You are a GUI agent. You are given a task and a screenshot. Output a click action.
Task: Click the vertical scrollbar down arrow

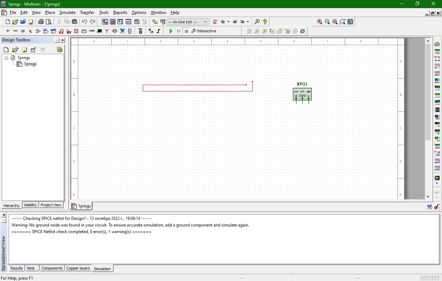(x=428, y=196)
